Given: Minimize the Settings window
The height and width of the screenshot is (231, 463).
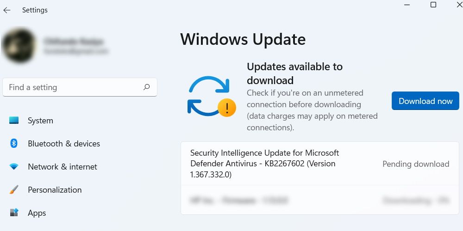Looking at the screenshot, I should (406, 5).
